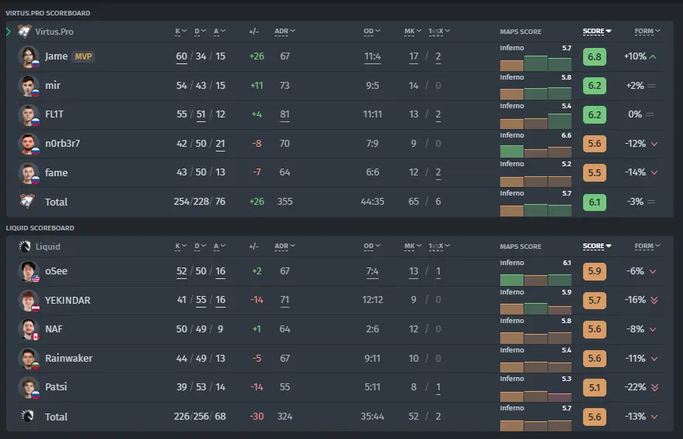Image resolution: width=683 pixels, height=439 pixels.
Task: Sort Virtus.Pro scoreboard by MK
Action: [413, 31]
